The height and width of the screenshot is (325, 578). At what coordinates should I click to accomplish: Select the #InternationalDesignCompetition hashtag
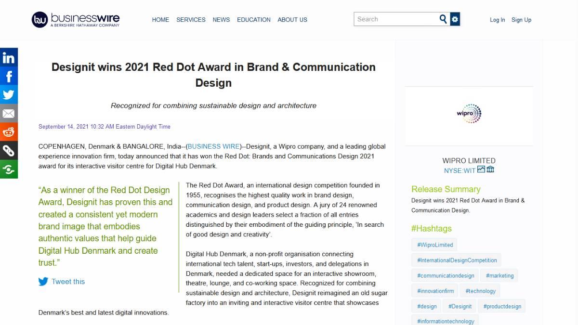(457, 260)
